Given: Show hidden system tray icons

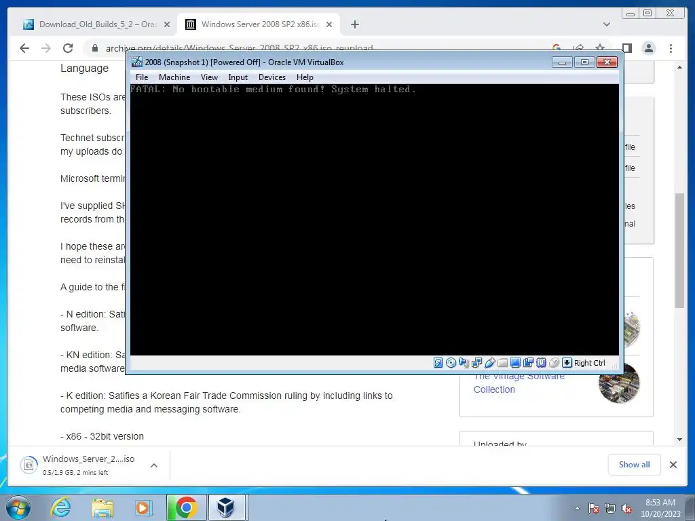Looking at the screenshot, I should 577,509.
